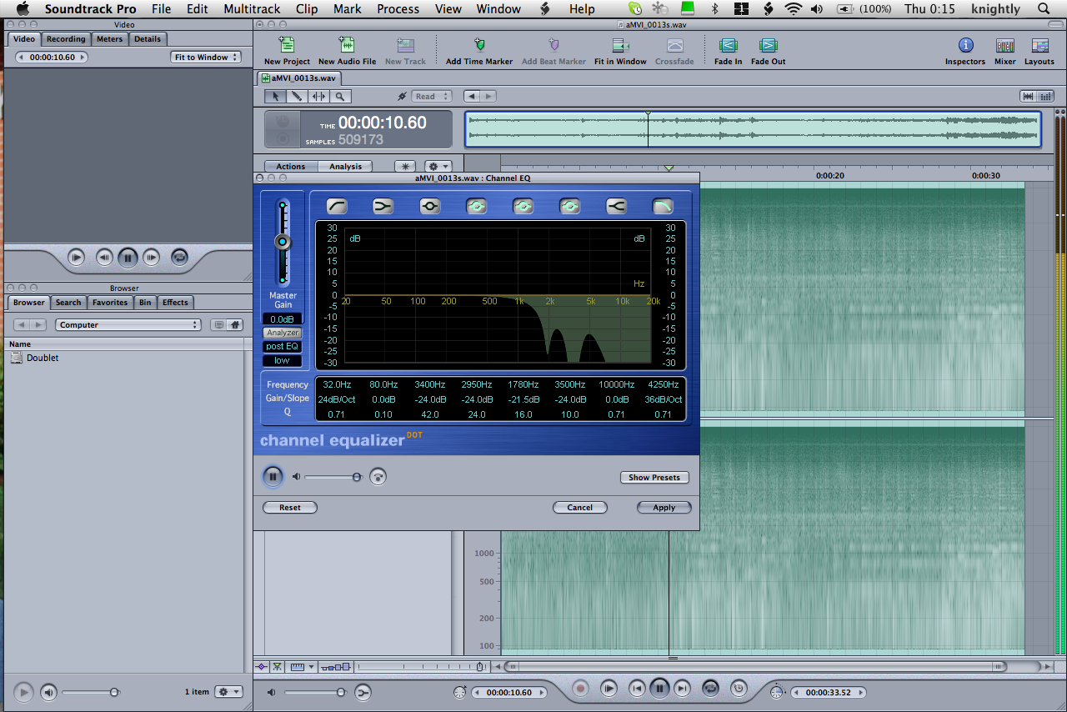Screen dimensions: 1067x712
Task: Click go to beginning transport button
Action: point(636,689)
